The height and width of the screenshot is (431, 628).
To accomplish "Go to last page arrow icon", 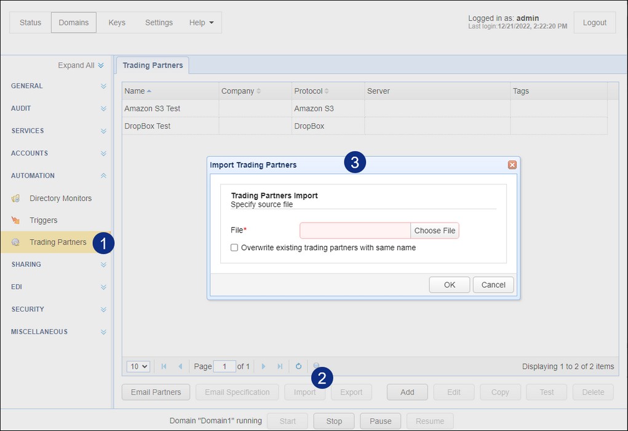I will coord(280,366).
